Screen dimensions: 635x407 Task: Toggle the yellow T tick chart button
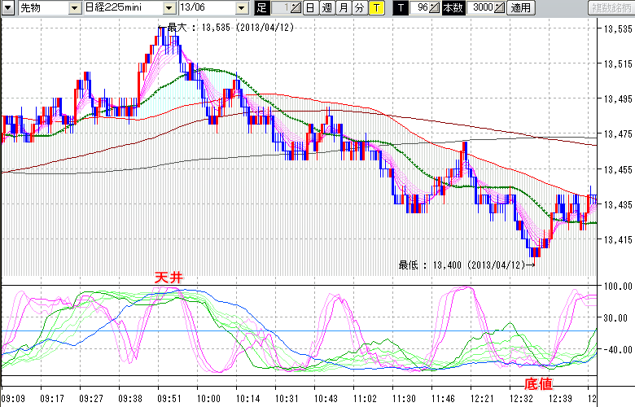[376, 8]
